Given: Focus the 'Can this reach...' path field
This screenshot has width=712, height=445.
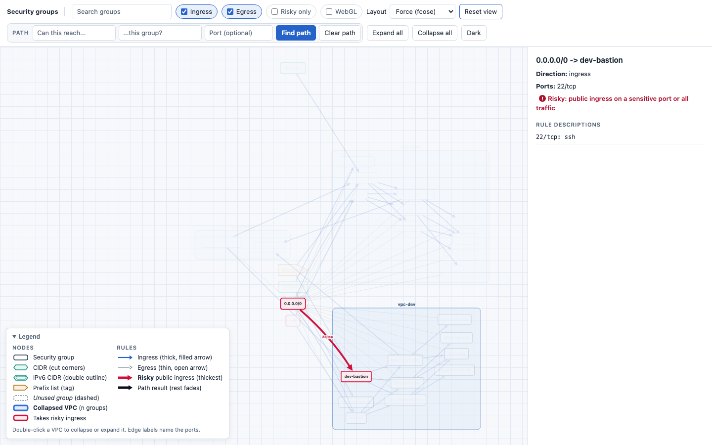Looking at the screenshot, I should (74, 33).
